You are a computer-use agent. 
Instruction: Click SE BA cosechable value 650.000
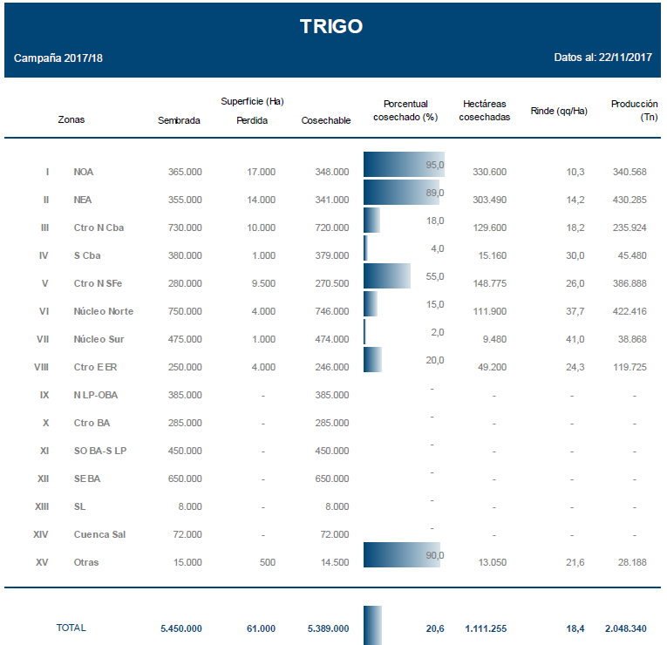click(x=332, y=479)
